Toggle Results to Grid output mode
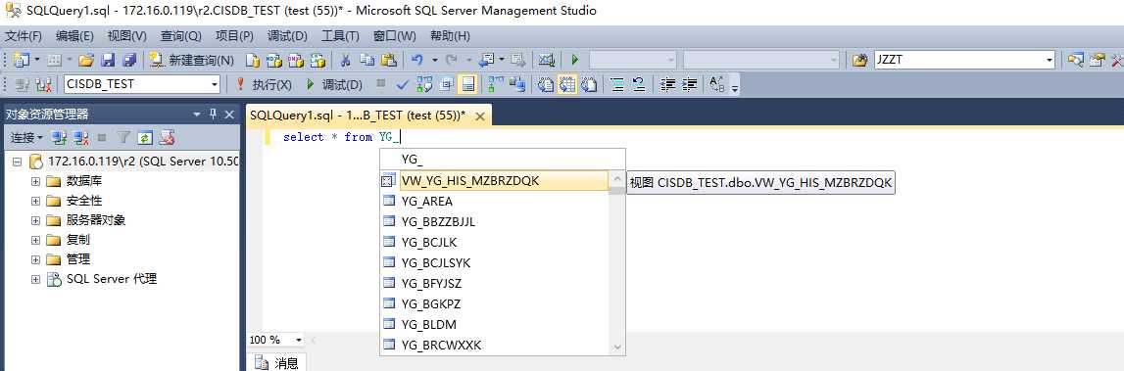The height and width of the screenshot is (371, 1124). (567, 84)
